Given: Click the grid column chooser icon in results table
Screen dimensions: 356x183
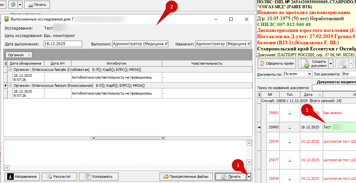Looking at the screenshot, I should [5, 63].
